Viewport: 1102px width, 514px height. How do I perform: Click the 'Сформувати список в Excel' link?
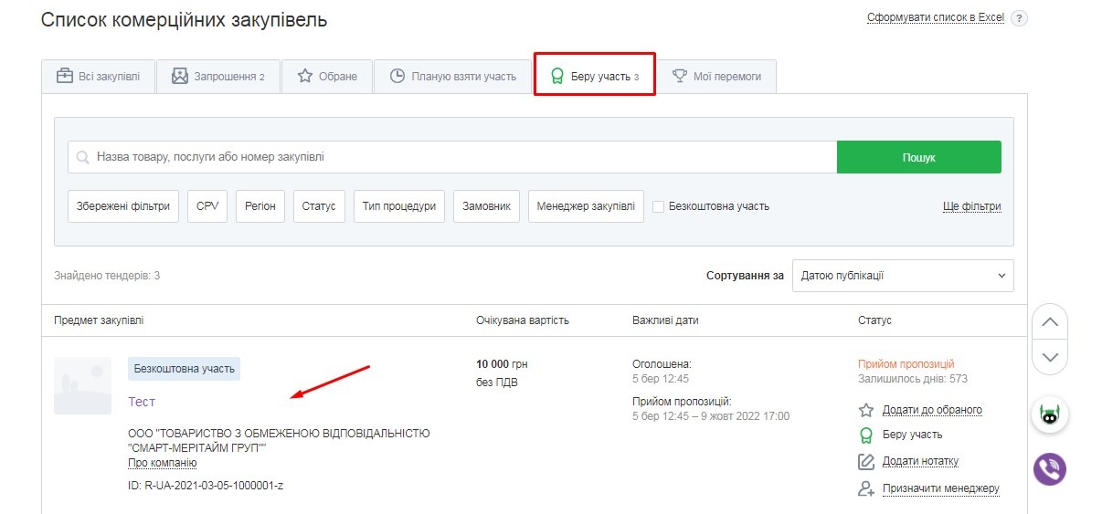pos(935,18)
